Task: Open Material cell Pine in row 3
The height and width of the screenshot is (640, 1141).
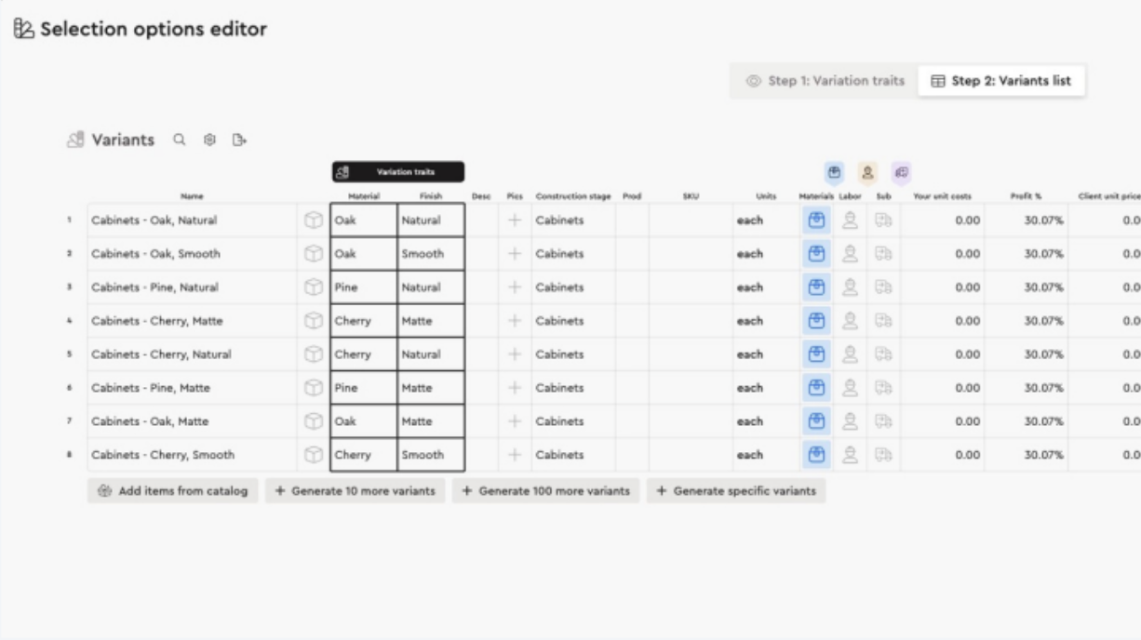Action: pos(364,287)
